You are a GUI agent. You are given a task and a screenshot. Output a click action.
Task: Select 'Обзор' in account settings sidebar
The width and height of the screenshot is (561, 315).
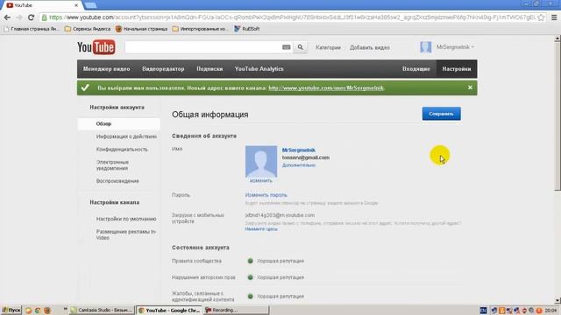119,123
